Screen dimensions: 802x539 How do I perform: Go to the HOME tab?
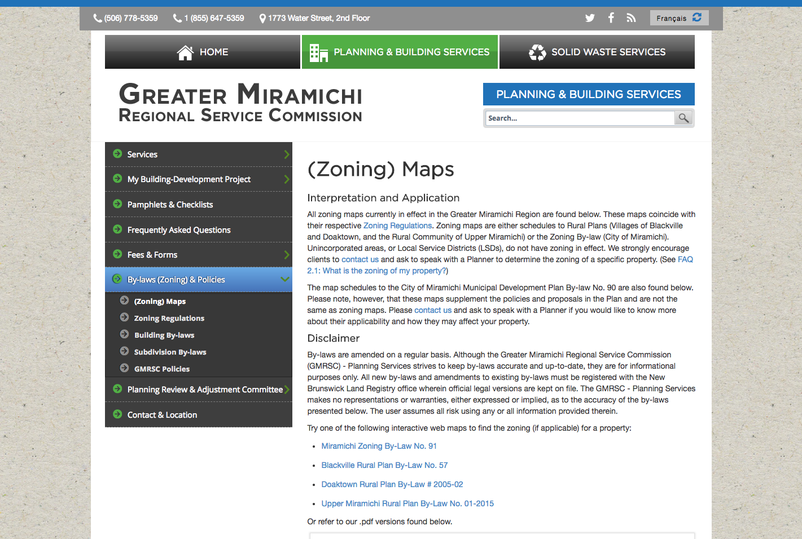(203, 52)
